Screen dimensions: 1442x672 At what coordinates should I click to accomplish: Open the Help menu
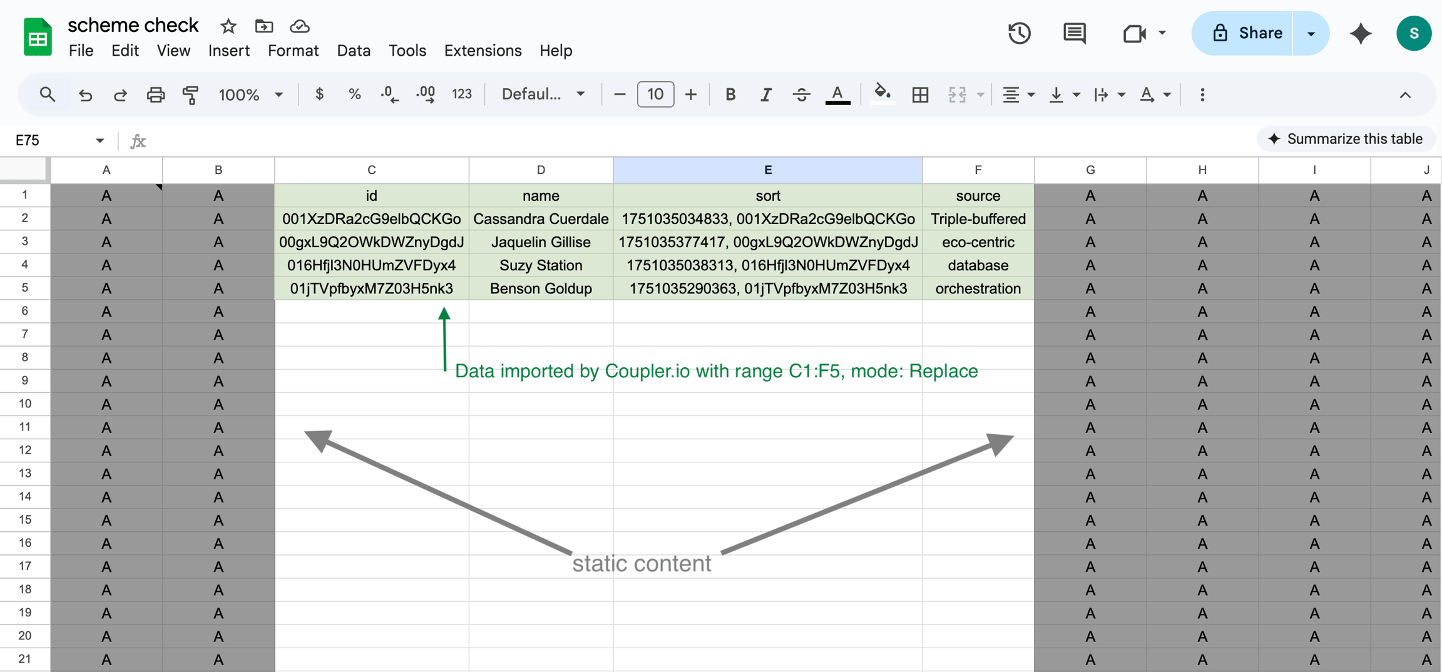pyautogui.click(x=556, y=51)
